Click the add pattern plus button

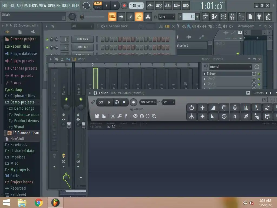pos(197,17)
